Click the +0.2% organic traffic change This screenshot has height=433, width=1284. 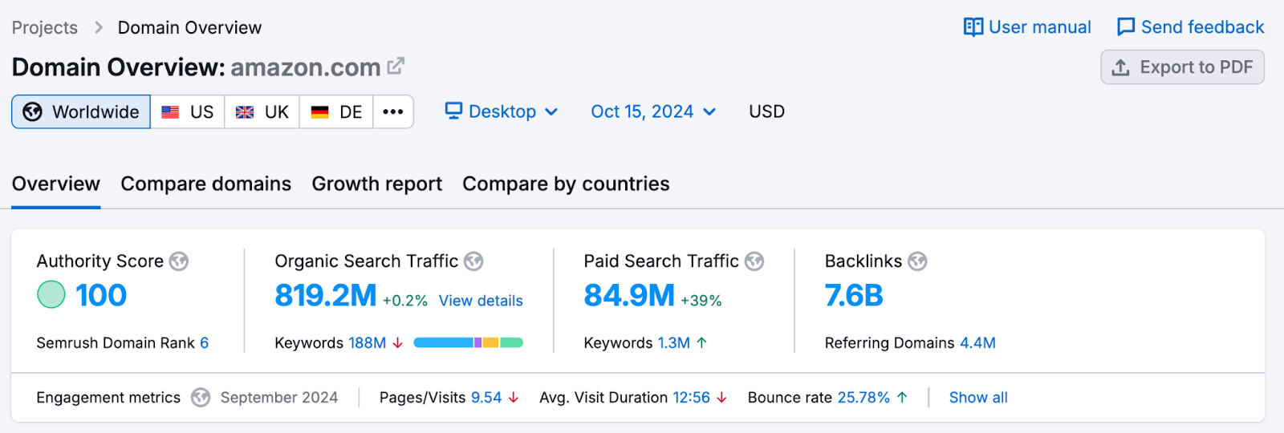click(x=405, y=301)
